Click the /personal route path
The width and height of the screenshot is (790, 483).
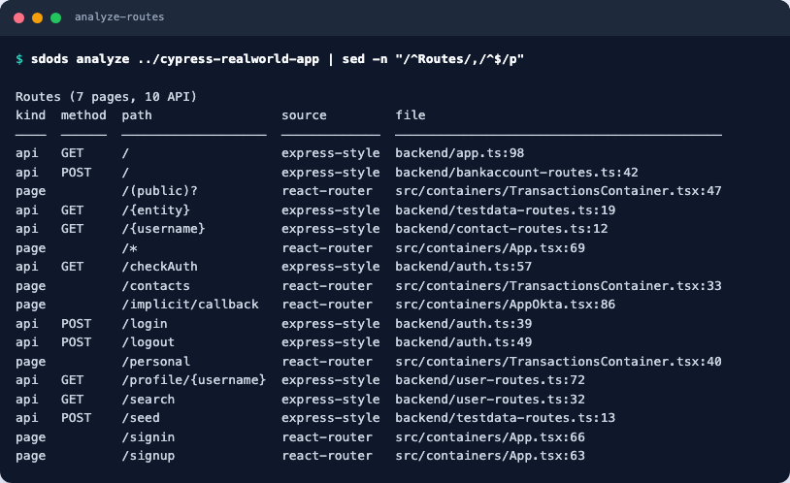point(155,361)
